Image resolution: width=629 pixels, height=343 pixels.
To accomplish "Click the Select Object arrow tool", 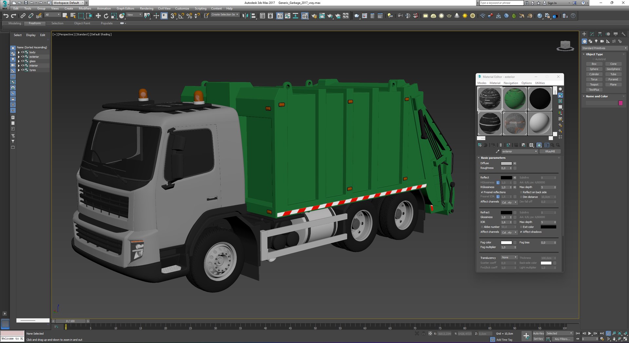I will click(65, 16).
